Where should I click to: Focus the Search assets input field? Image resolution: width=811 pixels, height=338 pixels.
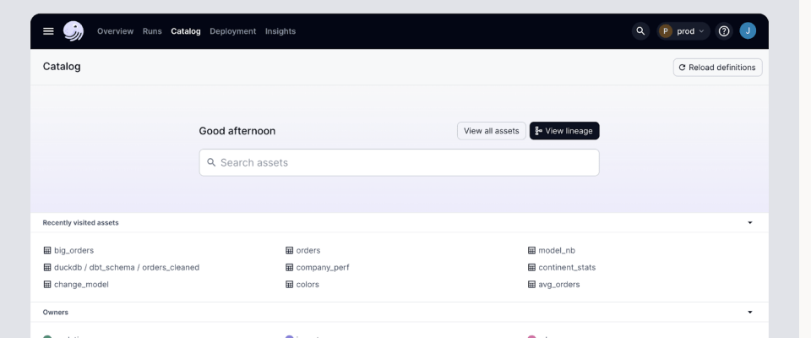(x=399, y=162)
